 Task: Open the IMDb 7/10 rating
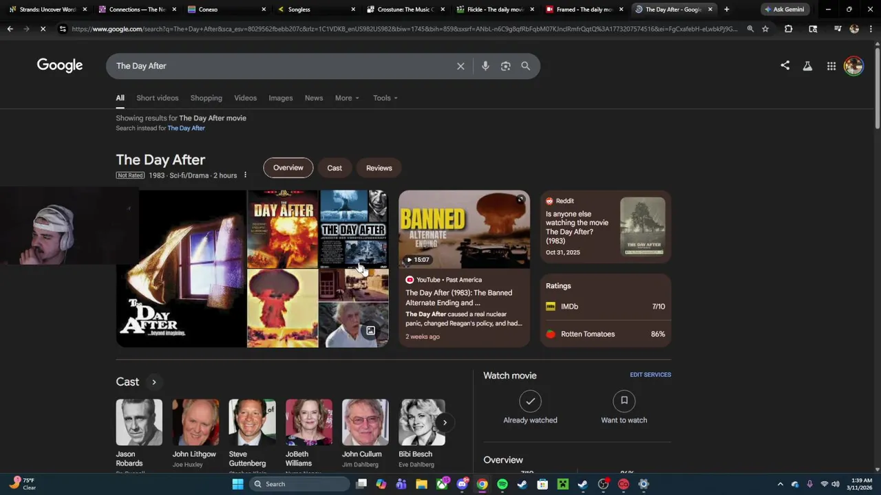[605, 307]
